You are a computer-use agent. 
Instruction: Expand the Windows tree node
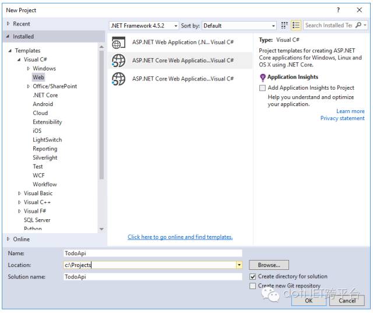tap(29, 69)
